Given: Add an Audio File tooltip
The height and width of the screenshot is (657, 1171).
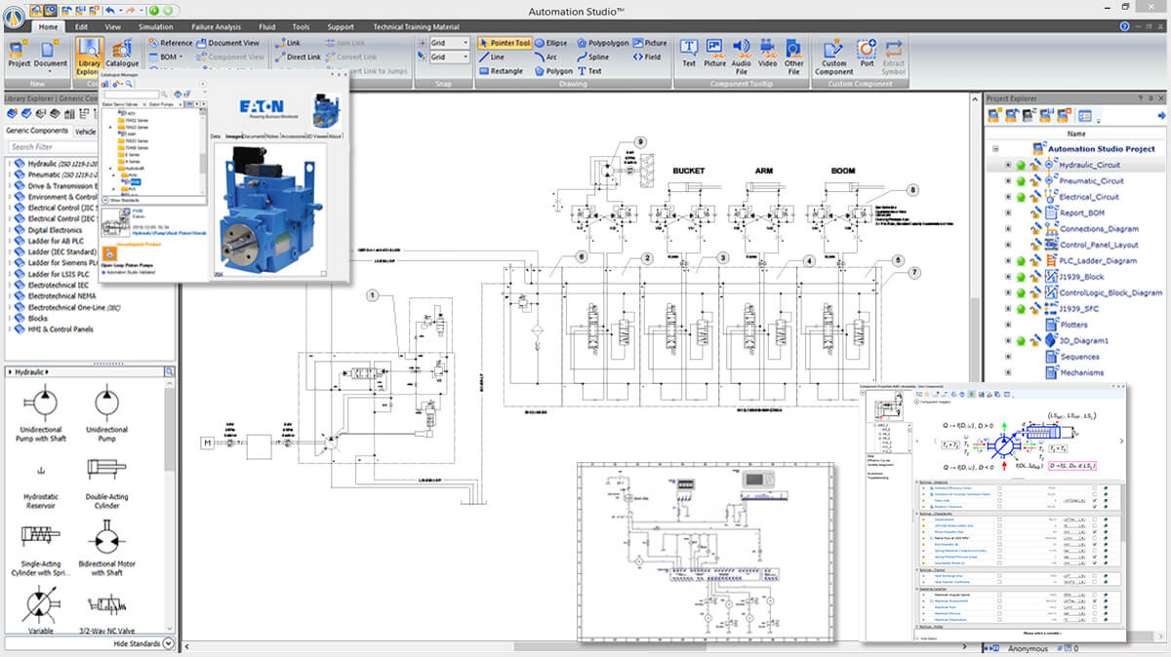Looking at the screenshot, I should pos(742,57).
